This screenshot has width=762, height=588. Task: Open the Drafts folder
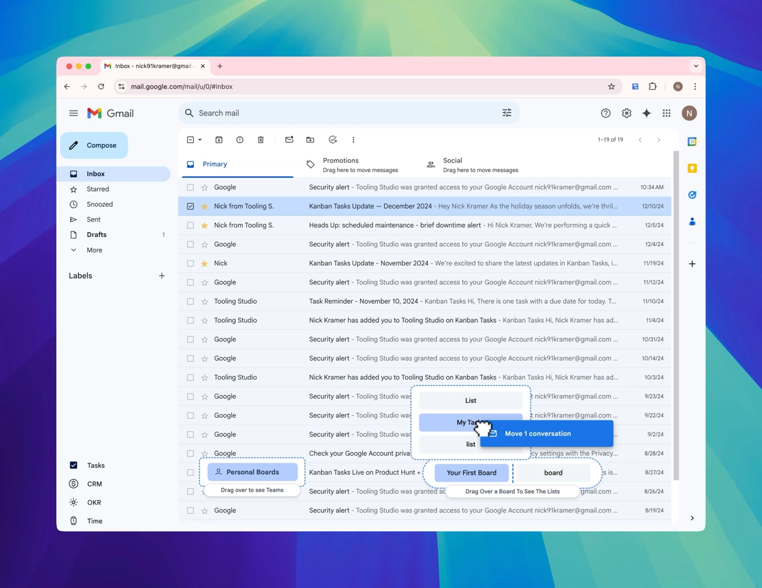click(96, 235)
